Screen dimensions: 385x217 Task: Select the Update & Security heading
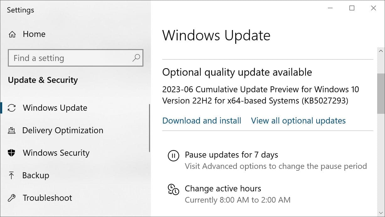click(42, 80)
